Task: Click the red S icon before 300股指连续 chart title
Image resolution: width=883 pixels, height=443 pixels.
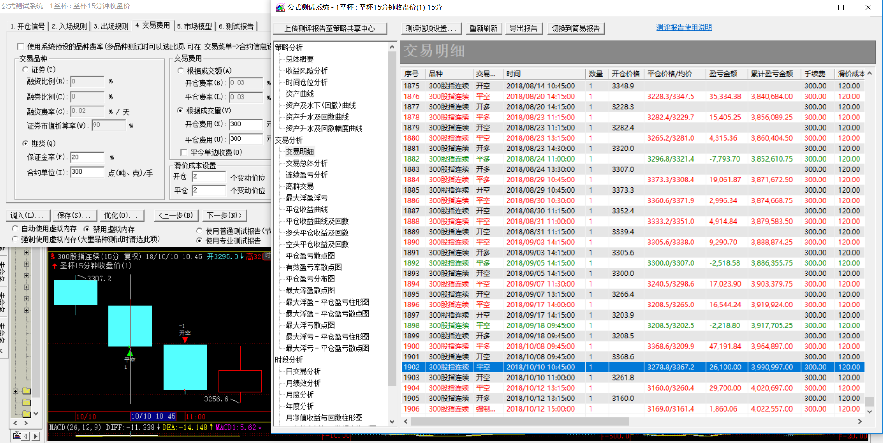Action: tap(53, 256)
